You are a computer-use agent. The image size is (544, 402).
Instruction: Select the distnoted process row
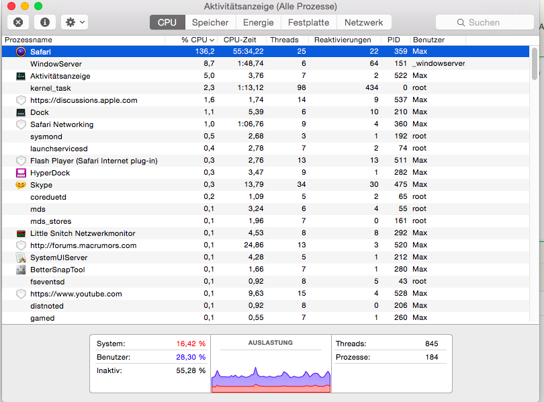pos(266,306)
